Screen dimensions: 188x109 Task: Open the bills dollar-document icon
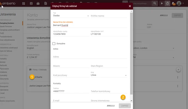coord(46,3)
